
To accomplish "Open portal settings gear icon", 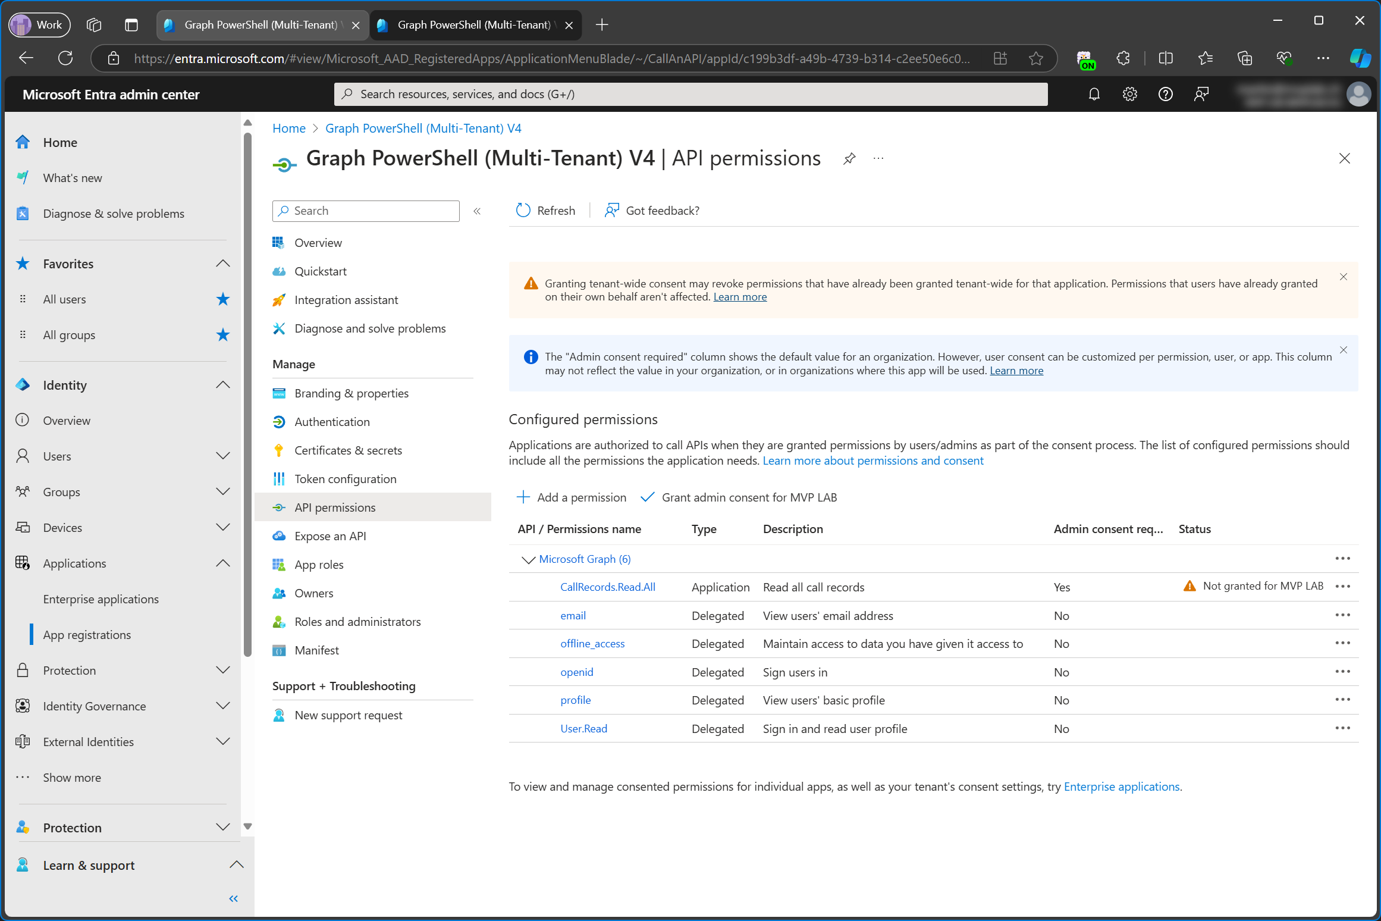I will pyautogui.click(x=1129, y=94).
